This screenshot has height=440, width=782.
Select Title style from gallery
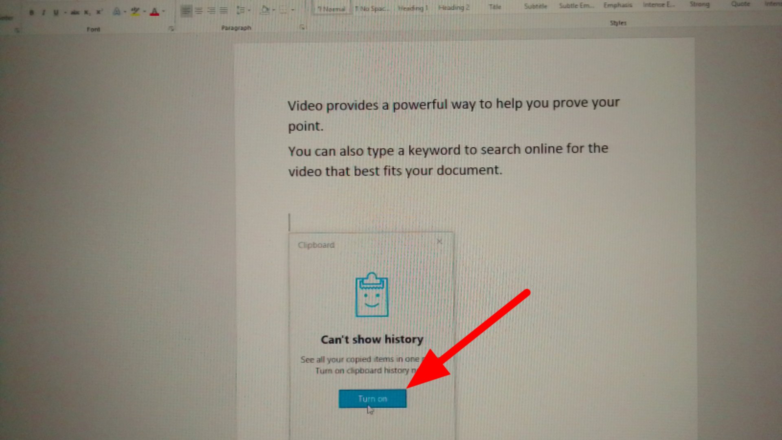(x=495, y=7)
